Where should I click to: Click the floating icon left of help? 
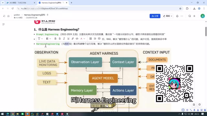(194, 104)
